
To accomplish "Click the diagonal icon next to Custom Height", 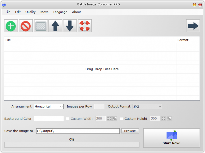I will 169,119.
